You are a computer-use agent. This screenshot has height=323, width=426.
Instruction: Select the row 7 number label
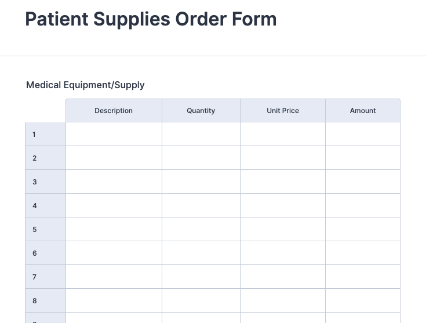click(x=35, y=277)
